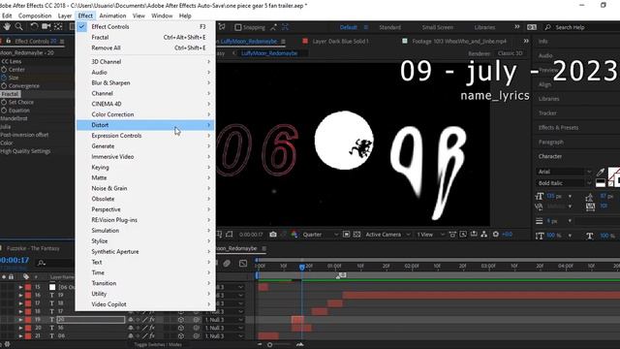Screen dimensions: 620x349
Task: Expand layer 15 properties
Action: [20, 287]
